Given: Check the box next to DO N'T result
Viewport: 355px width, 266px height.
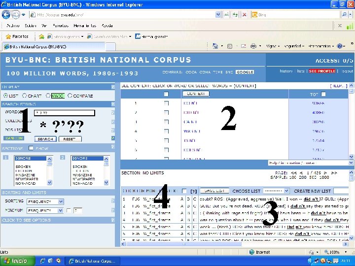Looking at the screenshot, I should pyautogui.click(x=166, y=103).
